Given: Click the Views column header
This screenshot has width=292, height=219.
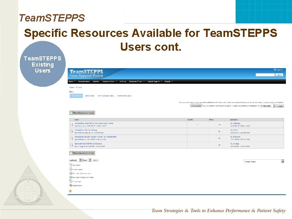Looking at the screenshot, I should [x=211, y=120].
